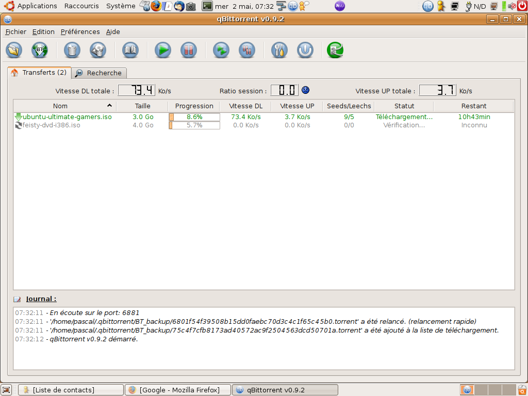Click the 3.0 Go size cell
Viewport: 528px width, 396px height.
tap(143, 117)
